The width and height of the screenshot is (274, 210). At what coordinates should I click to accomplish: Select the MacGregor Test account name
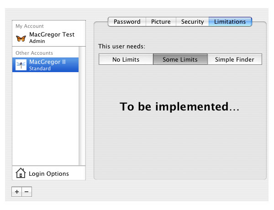pyautogui.click(x=52, y=35)
